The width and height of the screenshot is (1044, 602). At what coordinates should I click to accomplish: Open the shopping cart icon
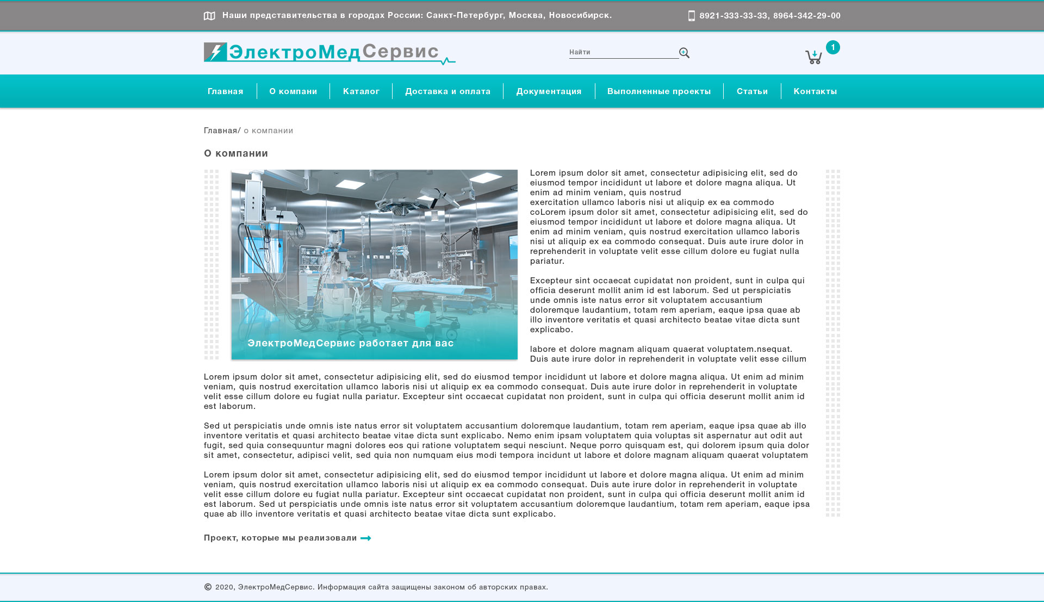pos(813,57)
